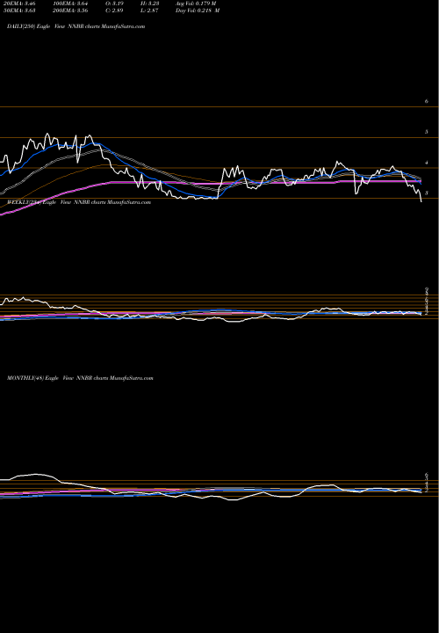Viewport: 439px width, 633px height.
Task: Click the DAILY(250) Eagle View chart title
Action: click(x=76, y=26)
